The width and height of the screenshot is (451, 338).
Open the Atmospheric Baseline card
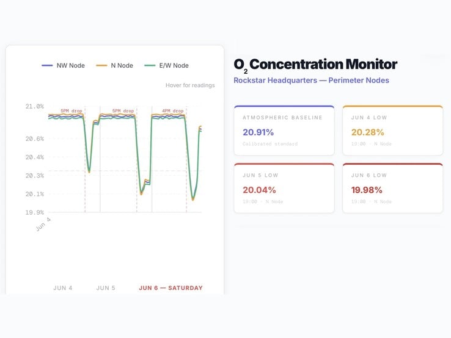tap(284, 131)
